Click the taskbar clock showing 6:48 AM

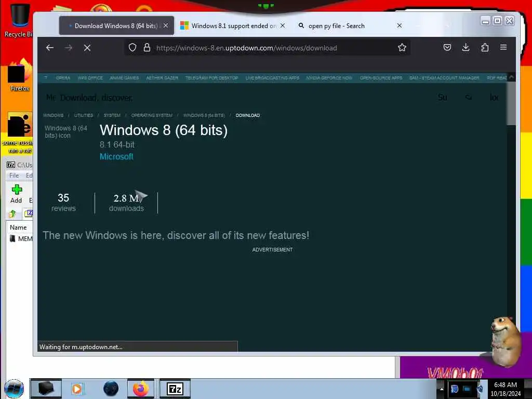506,389
